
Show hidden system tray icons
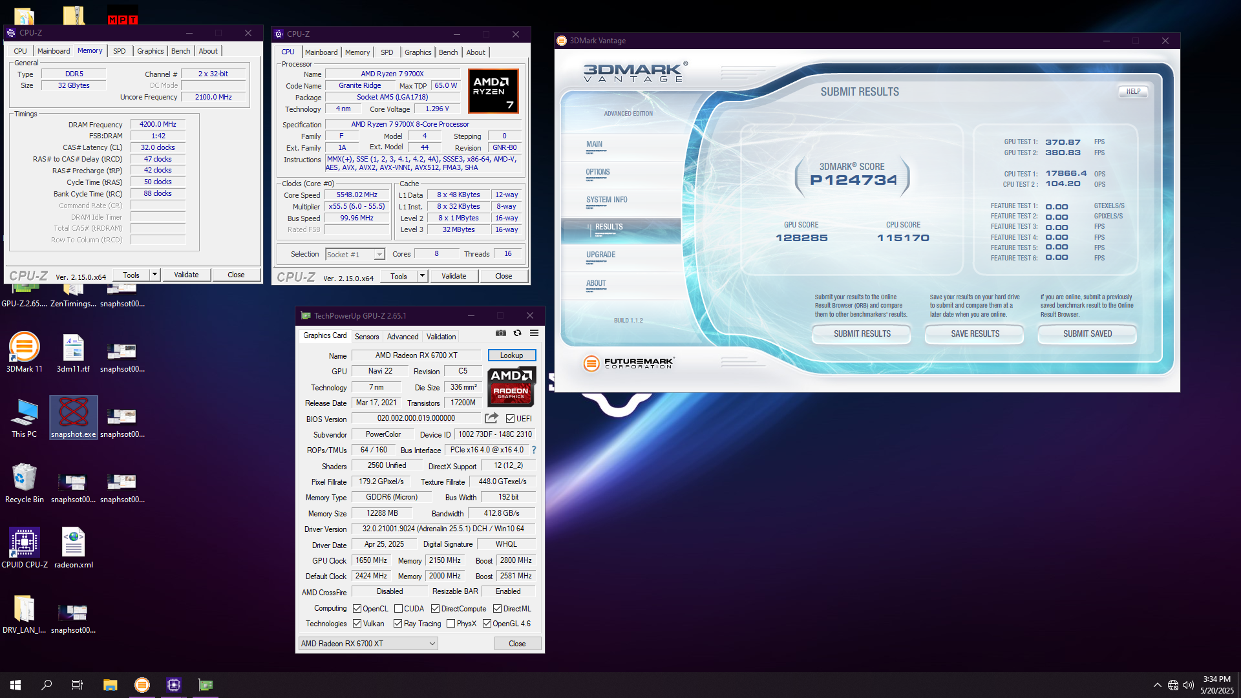click(1157, 685)
